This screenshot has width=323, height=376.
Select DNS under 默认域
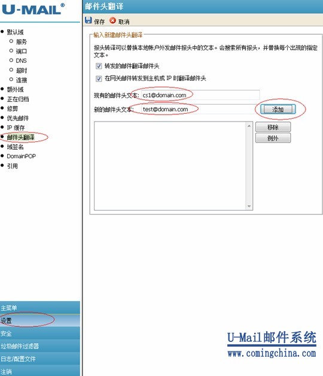tap(21, 60)
